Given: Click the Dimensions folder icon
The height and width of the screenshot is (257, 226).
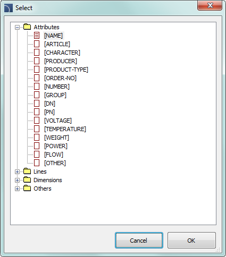Looking at the screenshot, I should click(27, 179).
